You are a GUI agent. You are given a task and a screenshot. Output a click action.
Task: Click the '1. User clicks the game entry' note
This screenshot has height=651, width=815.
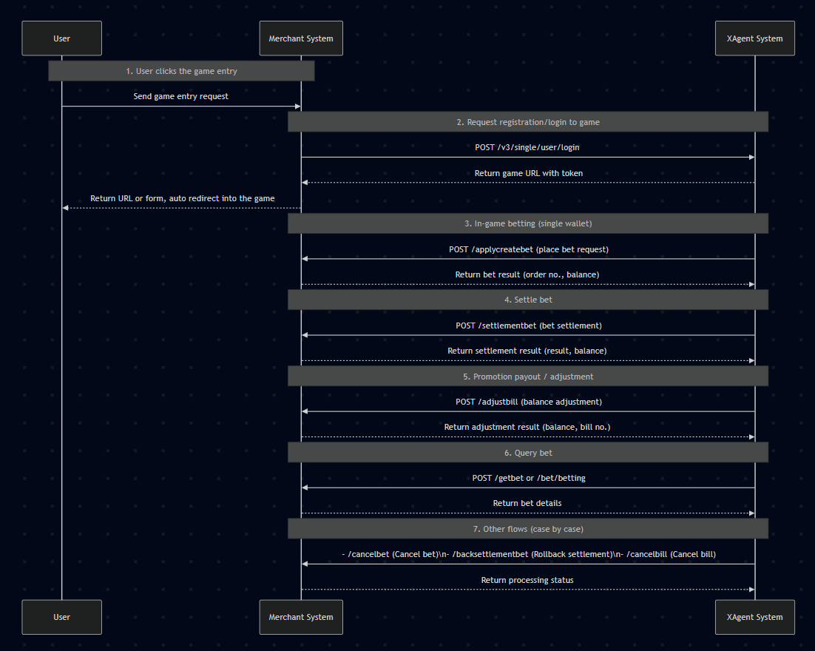point(181,71)
